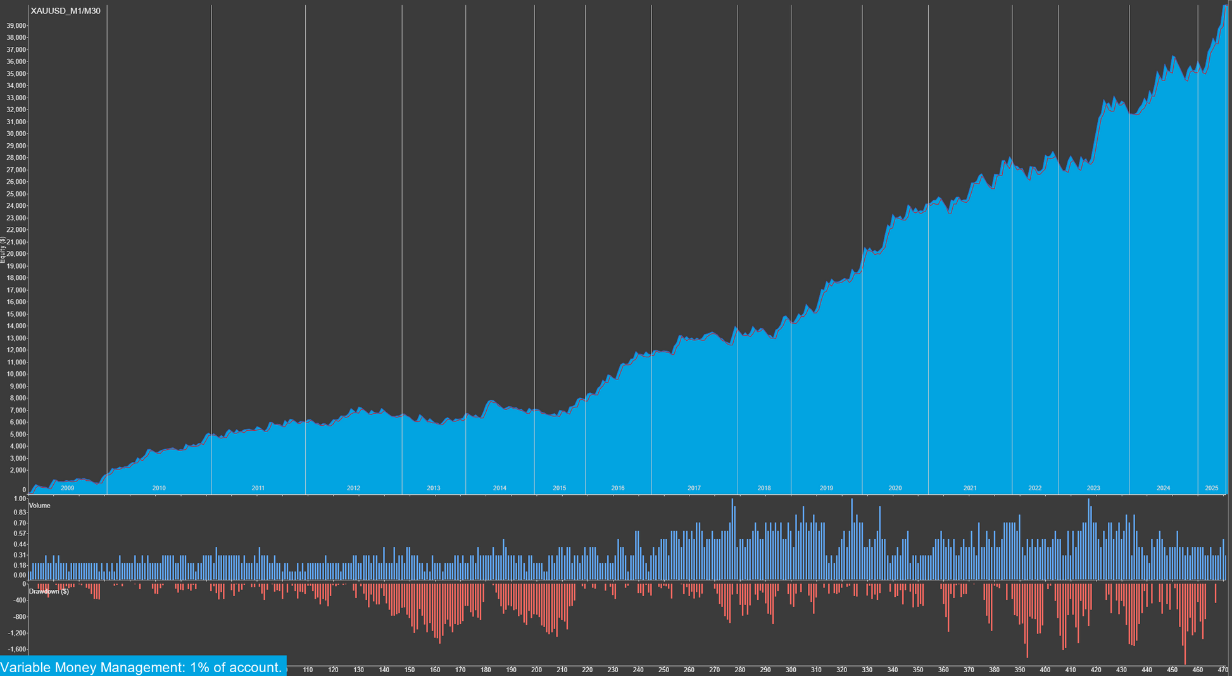The image size is (1232, 676).
Task: Select the -400 drawdown axis value
Action: [x=19, y=600]
